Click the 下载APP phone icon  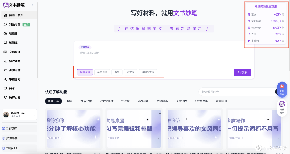(x=3, y=148)
